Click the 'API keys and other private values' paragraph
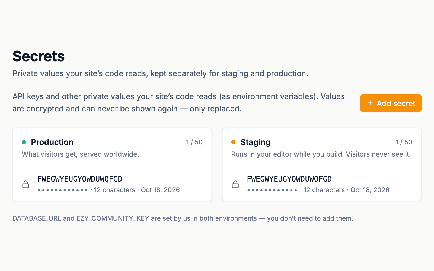The image size is (434, 271). pos(179,103)
